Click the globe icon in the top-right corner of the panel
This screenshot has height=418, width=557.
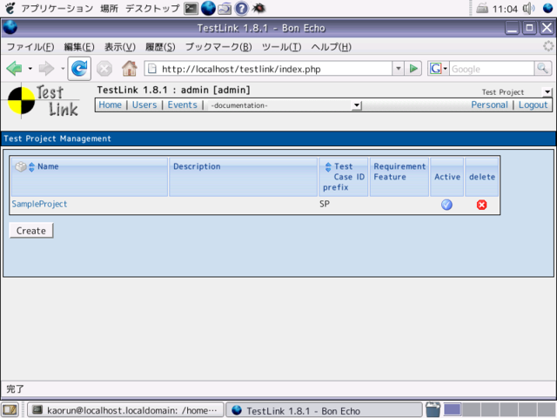[x=547, y=8]
